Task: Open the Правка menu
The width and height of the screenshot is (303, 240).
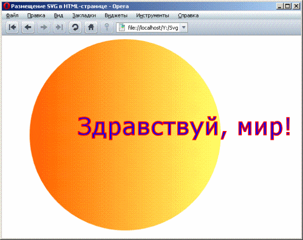Action: pos(36,16)
